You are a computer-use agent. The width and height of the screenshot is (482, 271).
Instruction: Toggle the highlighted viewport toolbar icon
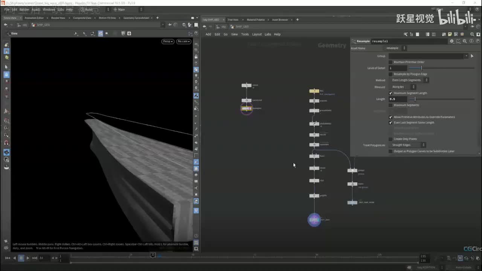tap(101, 33)
